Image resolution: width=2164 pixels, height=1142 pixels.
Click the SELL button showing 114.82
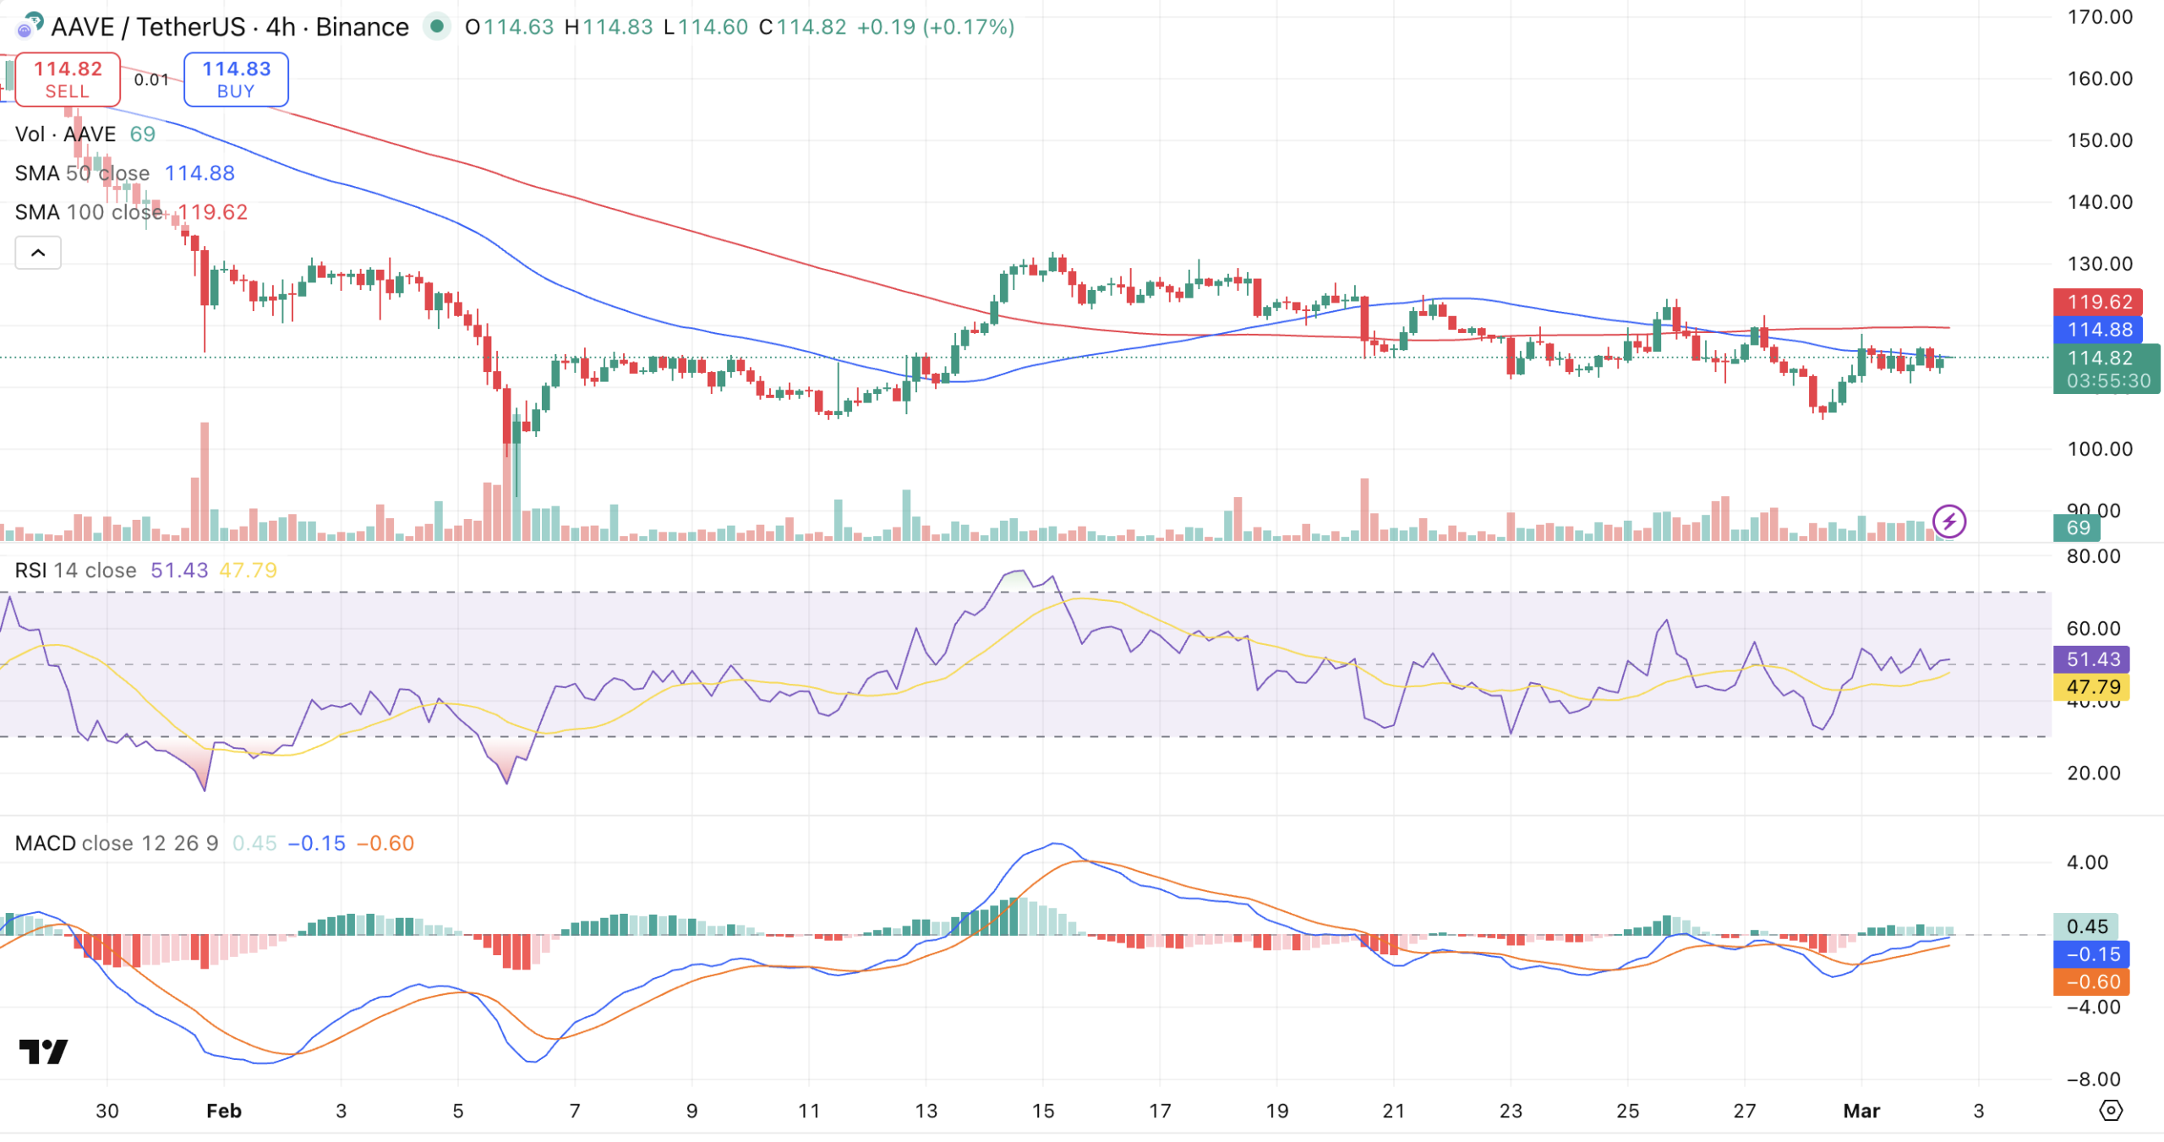pos(68,79)
